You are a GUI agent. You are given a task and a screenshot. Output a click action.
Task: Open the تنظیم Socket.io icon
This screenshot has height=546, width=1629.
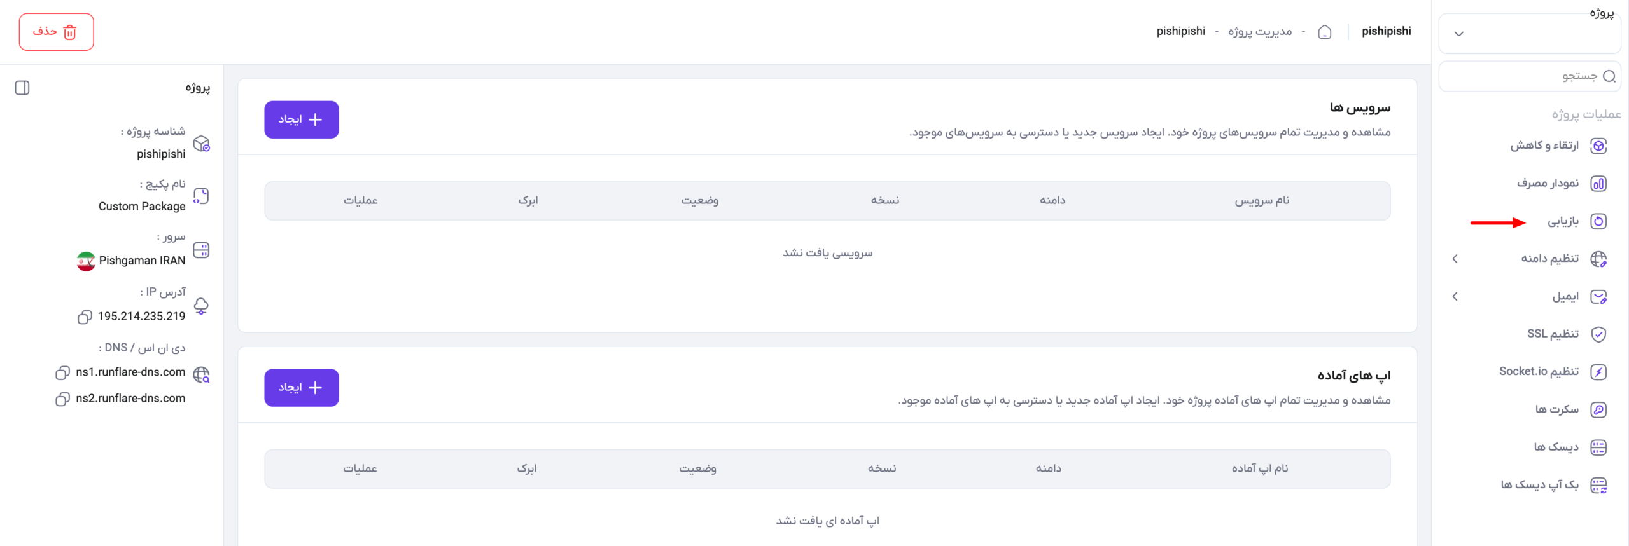1598,372
